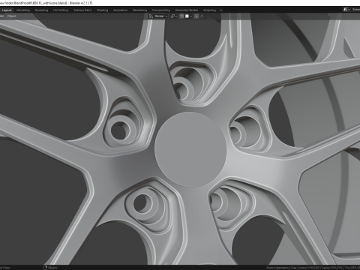The width and height of the screenshot is (360, 270).
Task: Toggle the snapping magnet icon
Action: click(x=181, y=16)
